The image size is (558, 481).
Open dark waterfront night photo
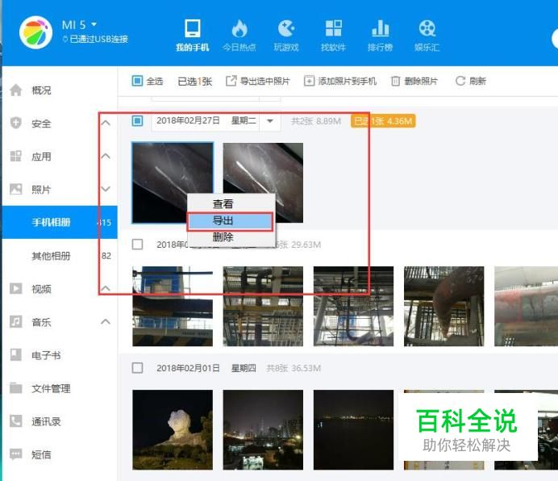354,429
